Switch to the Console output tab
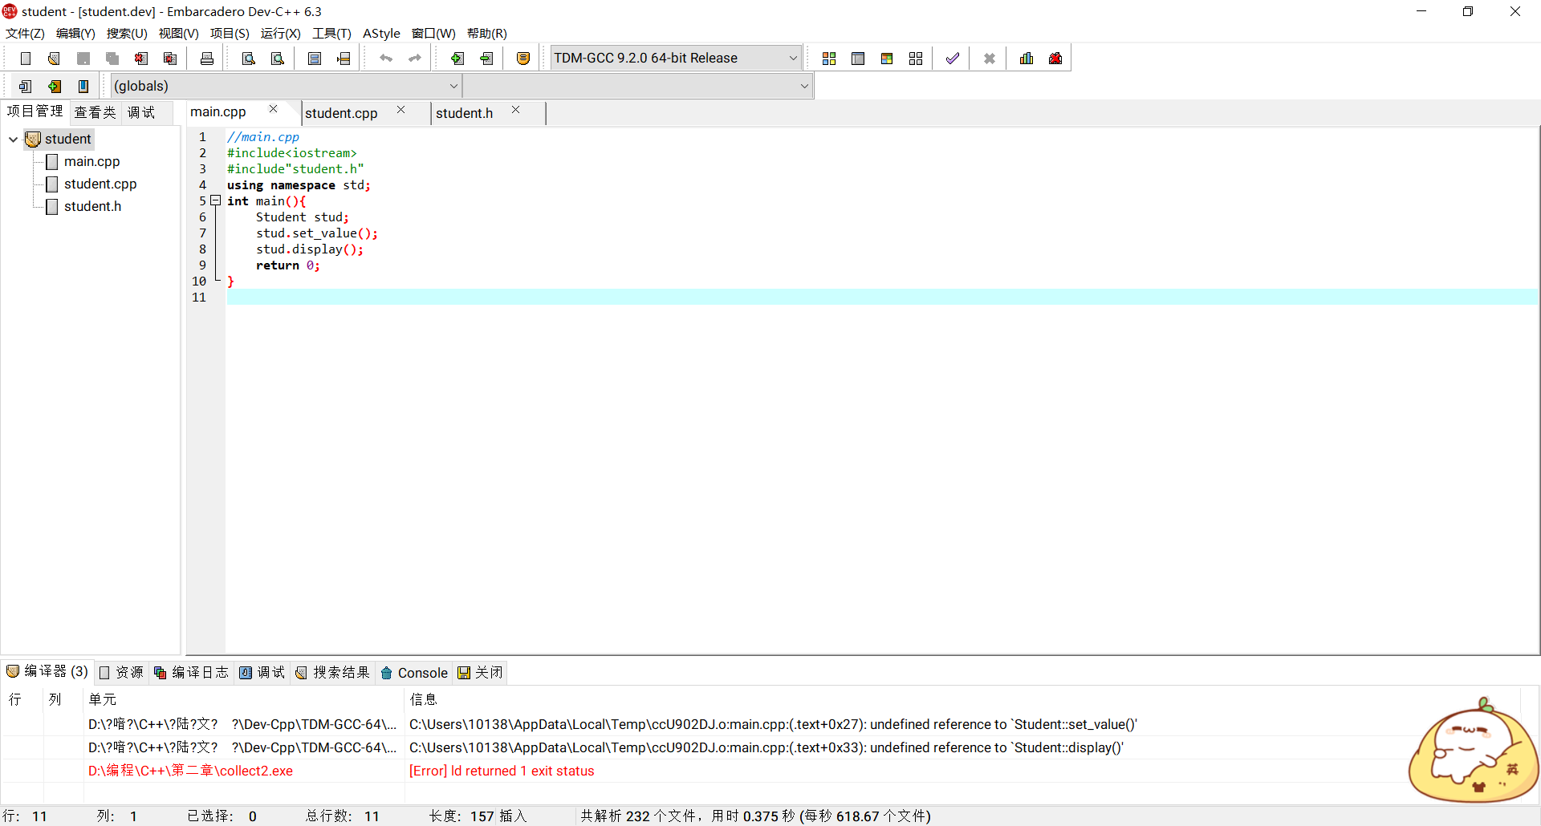 click(414, 673)
